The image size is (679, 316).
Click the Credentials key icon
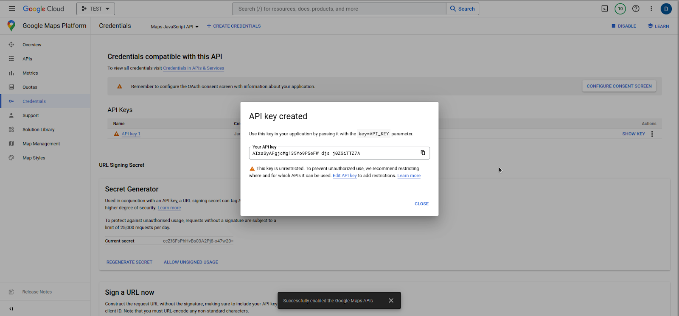point(11,101)
